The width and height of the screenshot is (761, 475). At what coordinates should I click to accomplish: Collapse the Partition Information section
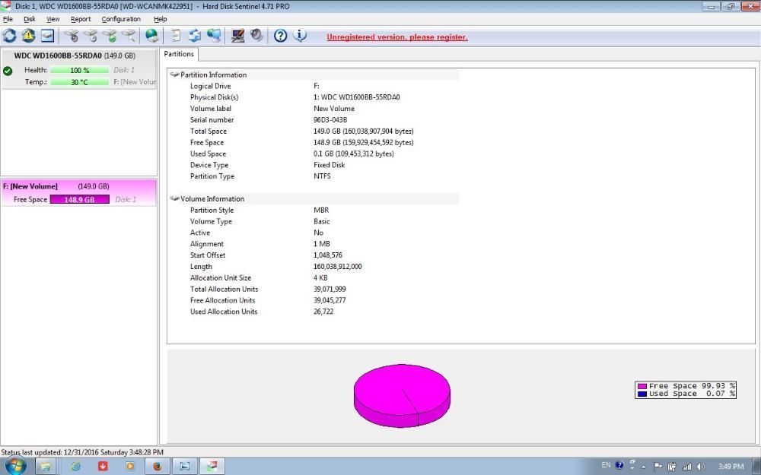click(175, 74)
